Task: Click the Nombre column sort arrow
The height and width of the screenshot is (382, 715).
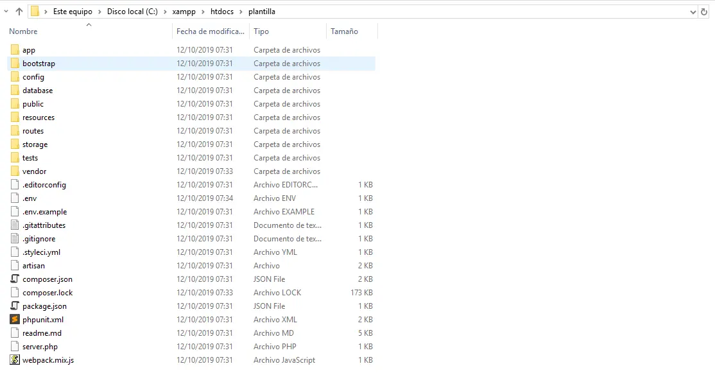Action: tap(89, 25)
